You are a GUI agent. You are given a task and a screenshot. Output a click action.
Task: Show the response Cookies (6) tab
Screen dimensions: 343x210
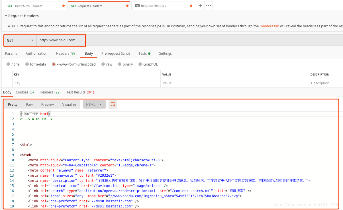point(25,92)
